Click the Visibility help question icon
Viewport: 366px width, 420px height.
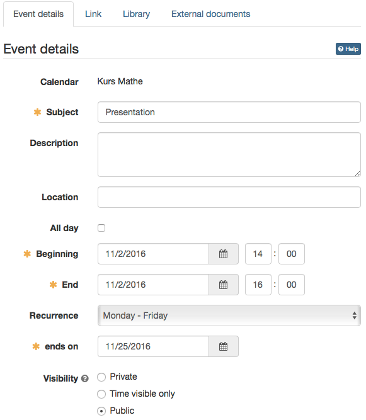[85, 378]
